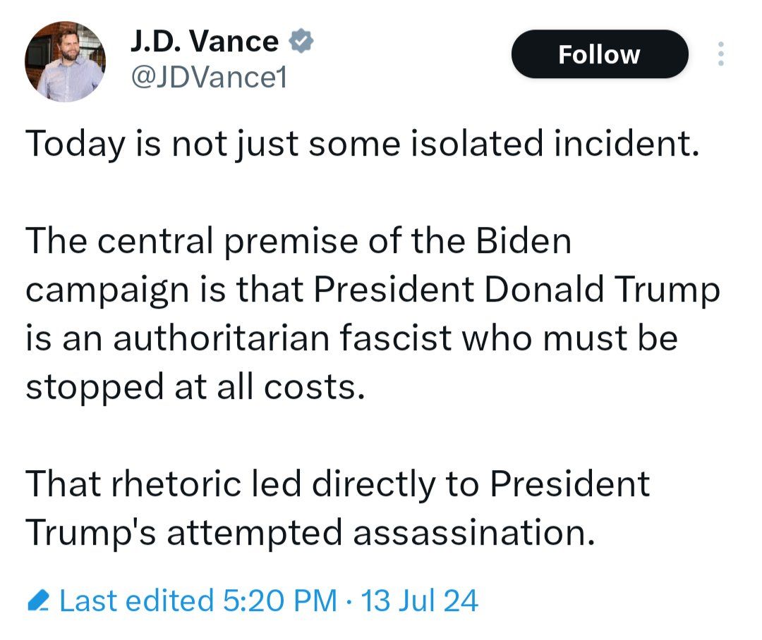Image resolution: width=762 pixels, height=640 pixels.
Task: Click the 13 Jul 24 date
Action: 419,601
